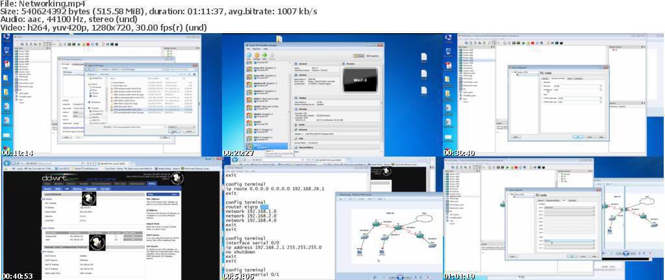Image resolution: width=665 pixels, height=280 pixels.
Task: Click the 01:01:19 timestamp label
Action: [x=459, y=276]
